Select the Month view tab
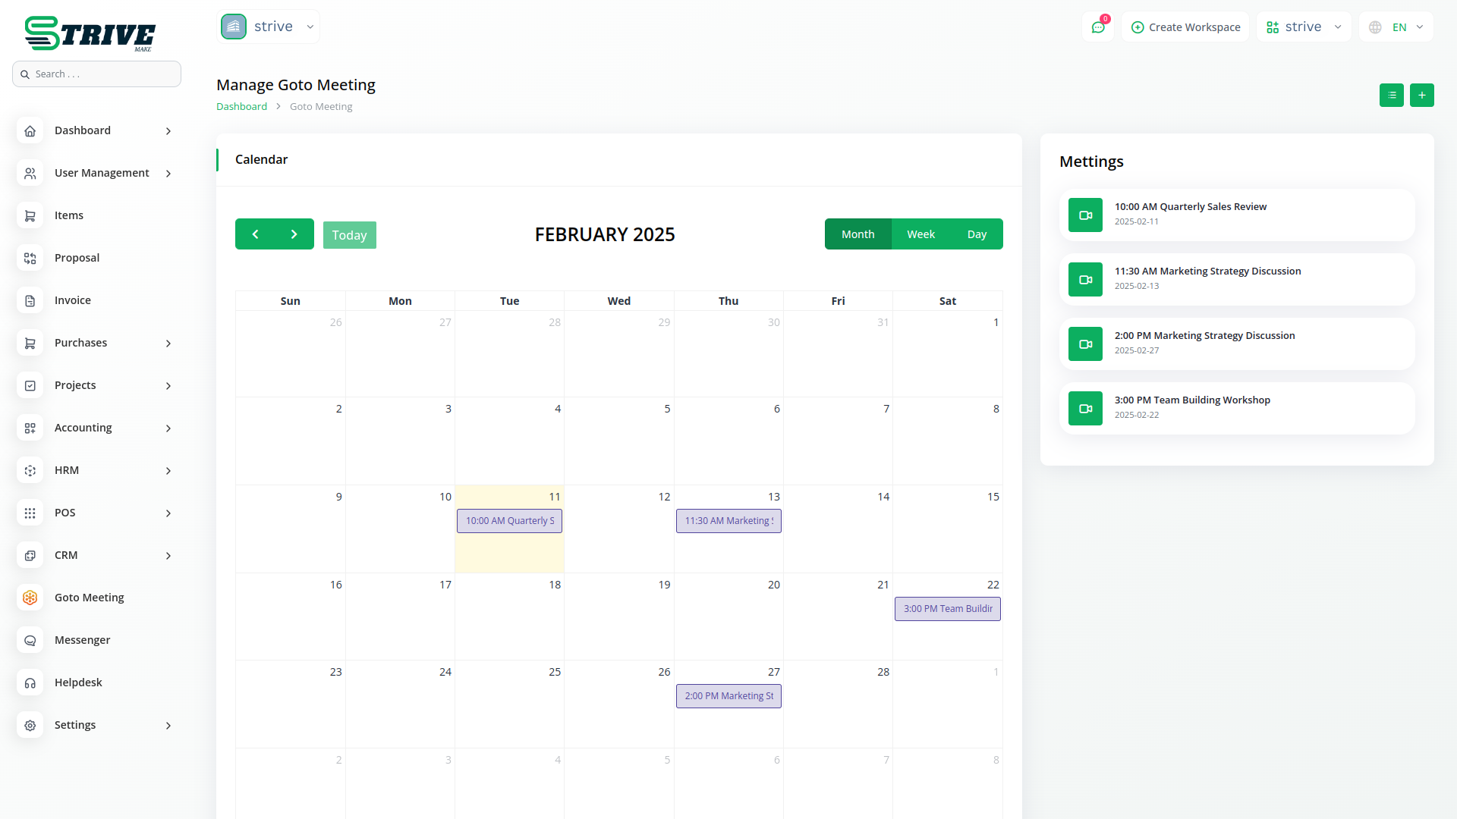The width and height of the screenshot is (1457, 819). click(x=858, y=234)
